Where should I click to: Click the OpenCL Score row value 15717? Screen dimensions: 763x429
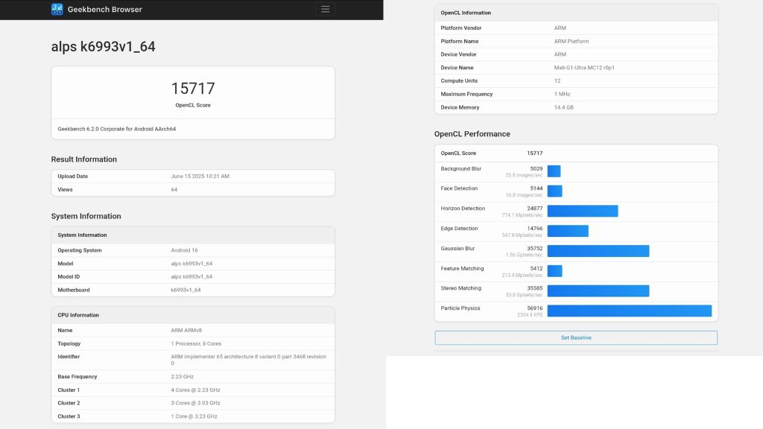pyautogui.click(x=534, y=153)
